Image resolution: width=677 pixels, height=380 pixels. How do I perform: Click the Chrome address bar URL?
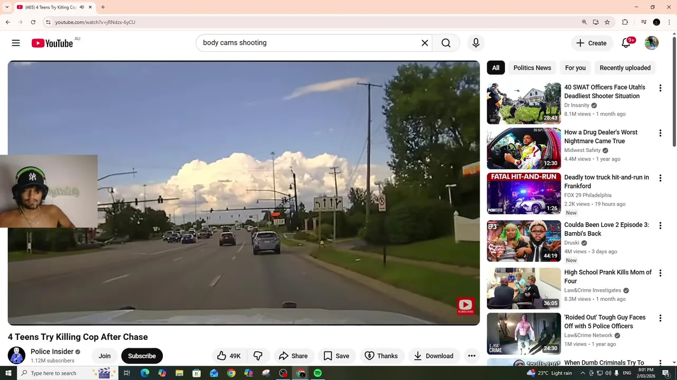pyautogui.click(x=95, y=22)
